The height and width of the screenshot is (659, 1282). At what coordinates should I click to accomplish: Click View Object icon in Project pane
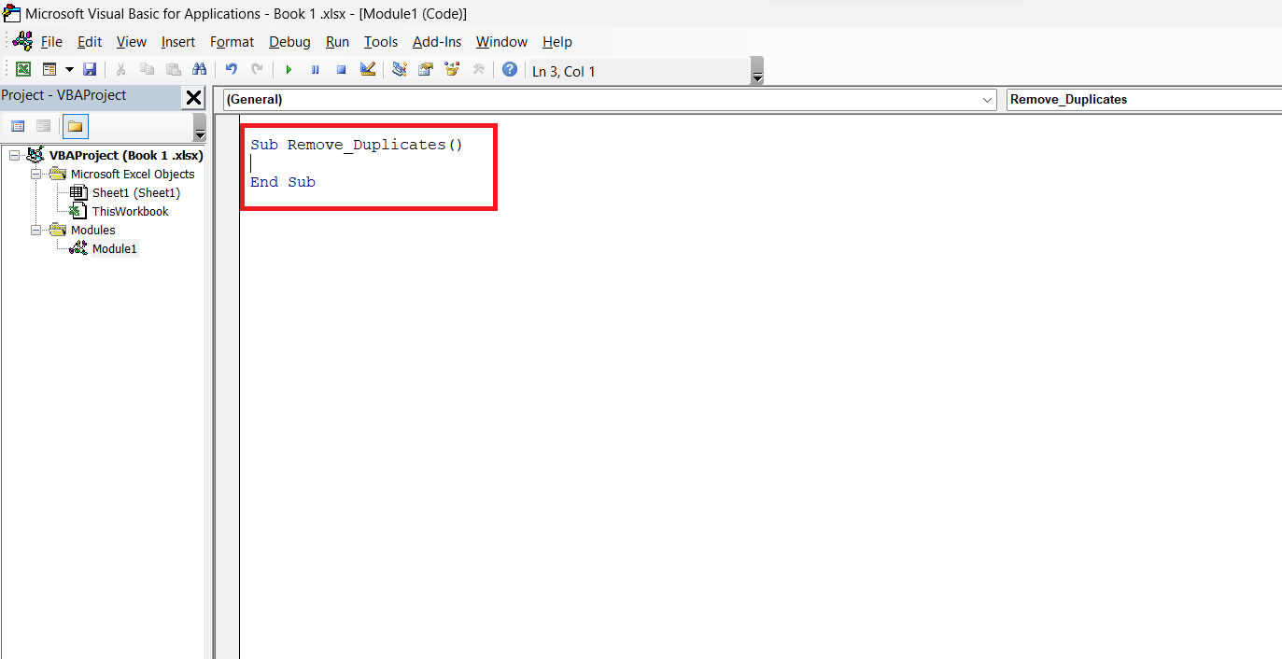pos(43,126)
